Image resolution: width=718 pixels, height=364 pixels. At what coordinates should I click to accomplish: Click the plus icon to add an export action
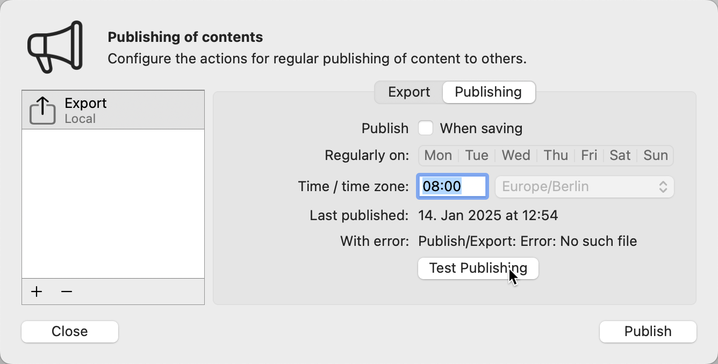36,292
